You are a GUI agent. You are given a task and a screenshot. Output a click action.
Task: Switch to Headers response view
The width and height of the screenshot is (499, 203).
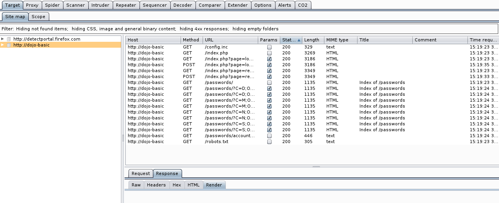click(156, 185)
